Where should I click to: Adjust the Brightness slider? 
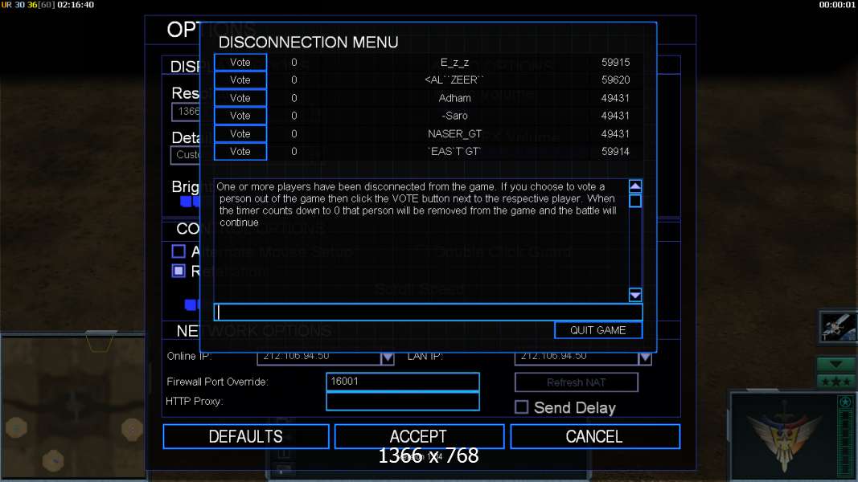tap(190, 202)
